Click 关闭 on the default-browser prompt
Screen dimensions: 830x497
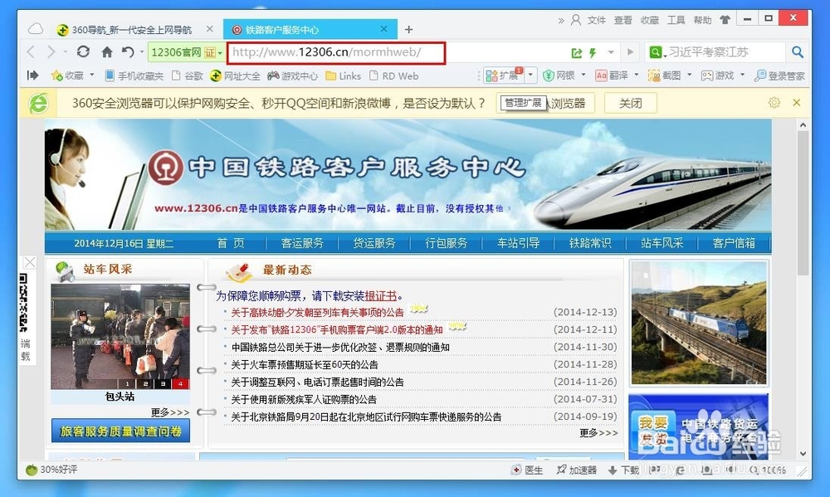pos(631,103)
